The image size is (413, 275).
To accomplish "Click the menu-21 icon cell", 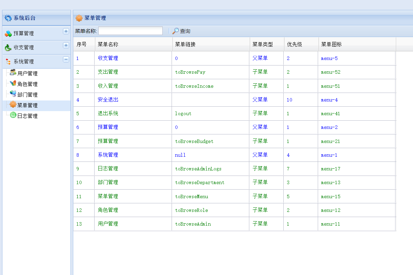I will tap(357, 141).
